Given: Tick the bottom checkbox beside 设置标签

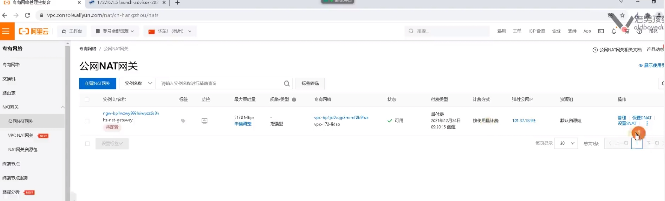Looking at the screenshot, I should (87, 144).
